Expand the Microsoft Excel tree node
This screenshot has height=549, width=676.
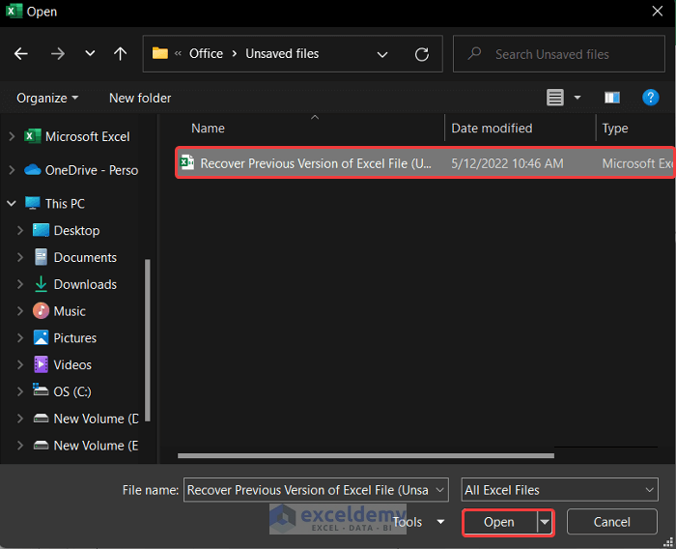[x=12, y=137]
